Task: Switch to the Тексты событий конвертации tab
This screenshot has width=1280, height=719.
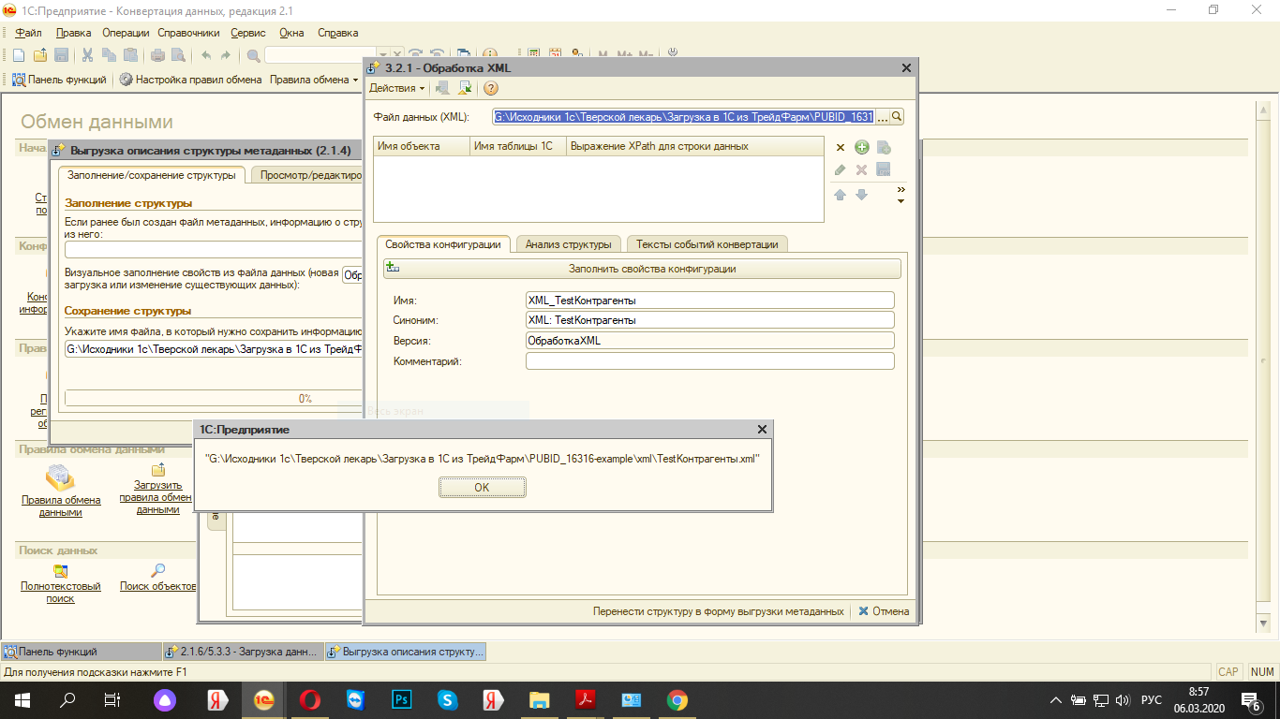Action: pos(707,244)
